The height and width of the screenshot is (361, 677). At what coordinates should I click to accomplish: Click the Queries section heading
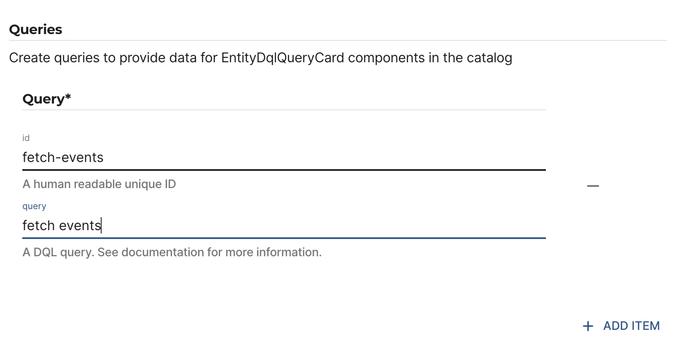coord(36,29)
